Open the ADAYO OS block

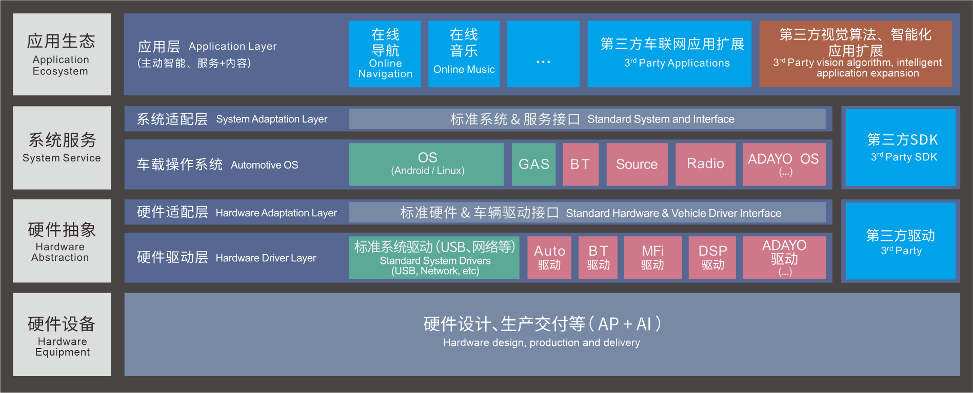[784, 164]
